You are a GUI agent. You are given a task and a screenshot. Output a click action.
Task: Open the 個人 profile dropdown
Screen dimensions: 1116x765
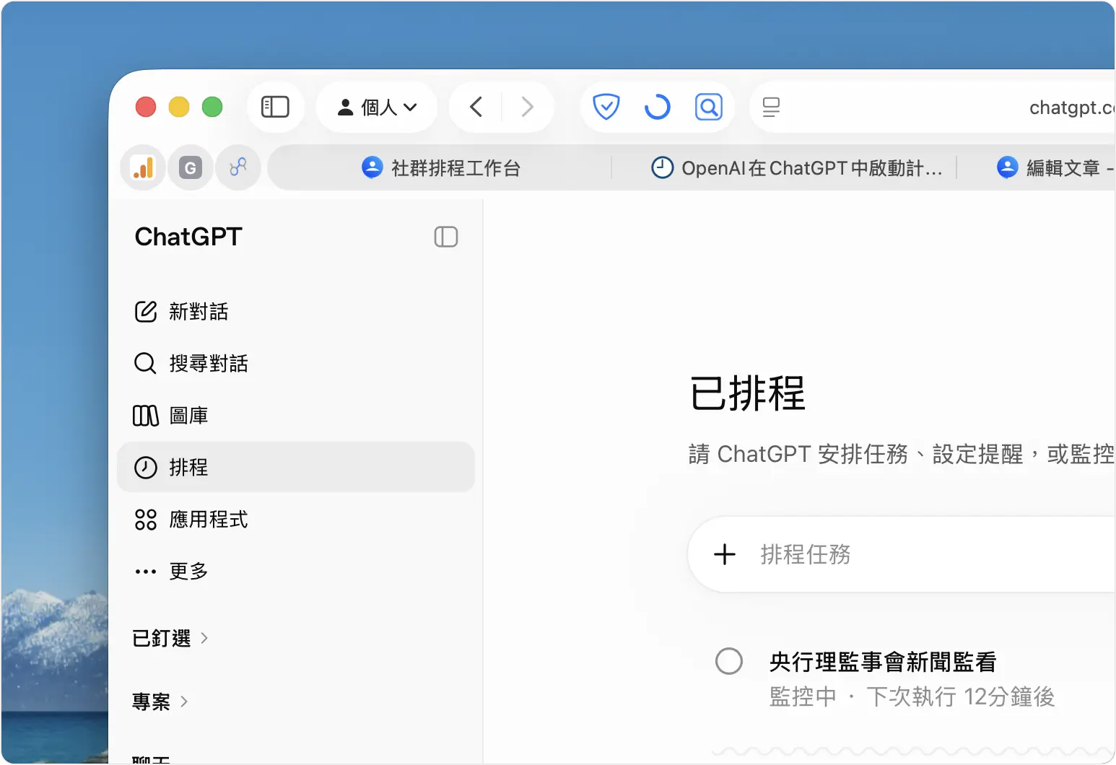[x=377, y=107]
